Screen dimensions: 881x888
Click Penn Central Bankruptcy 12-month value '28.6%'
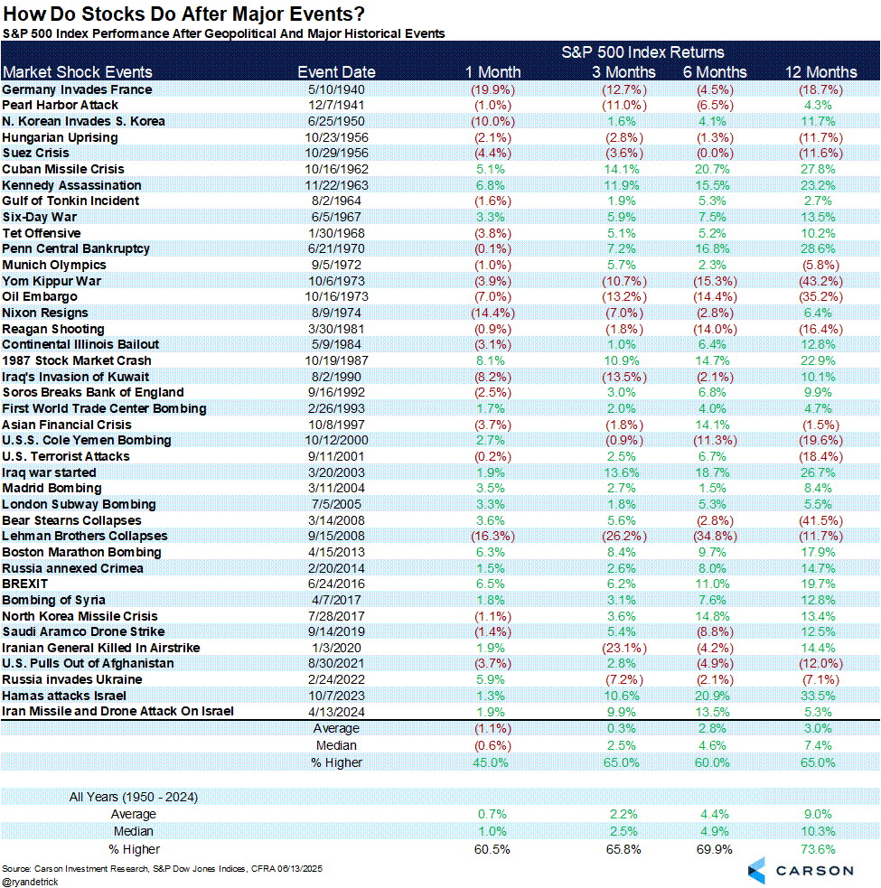818,248
